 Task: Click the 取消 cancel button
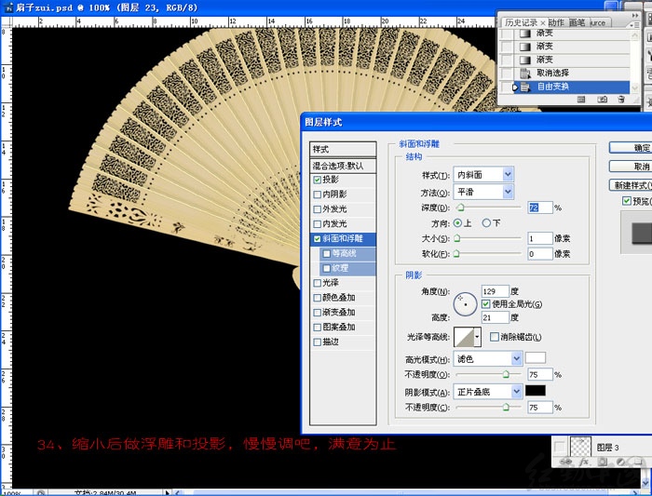pos(631,167)
